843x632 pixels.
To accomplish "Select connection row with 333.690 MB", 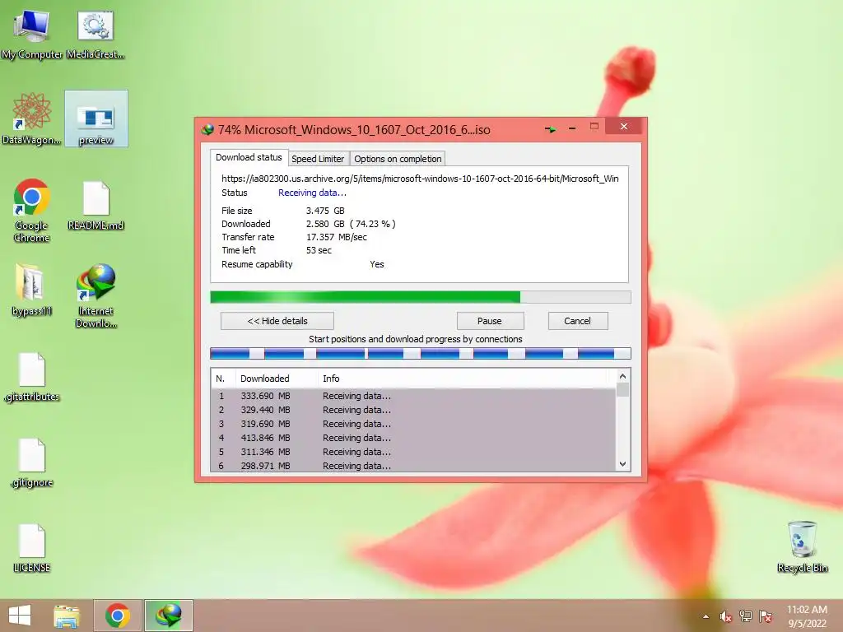I will pos(413,396).
